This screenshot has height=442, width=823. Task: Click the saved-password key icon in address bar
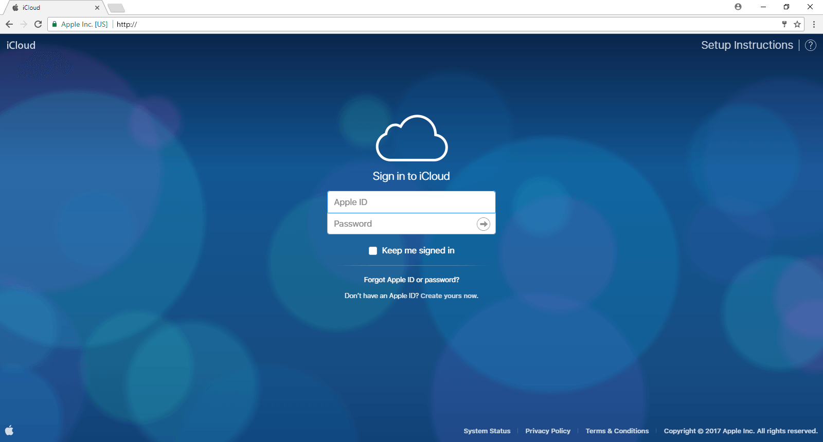(784, 24)
